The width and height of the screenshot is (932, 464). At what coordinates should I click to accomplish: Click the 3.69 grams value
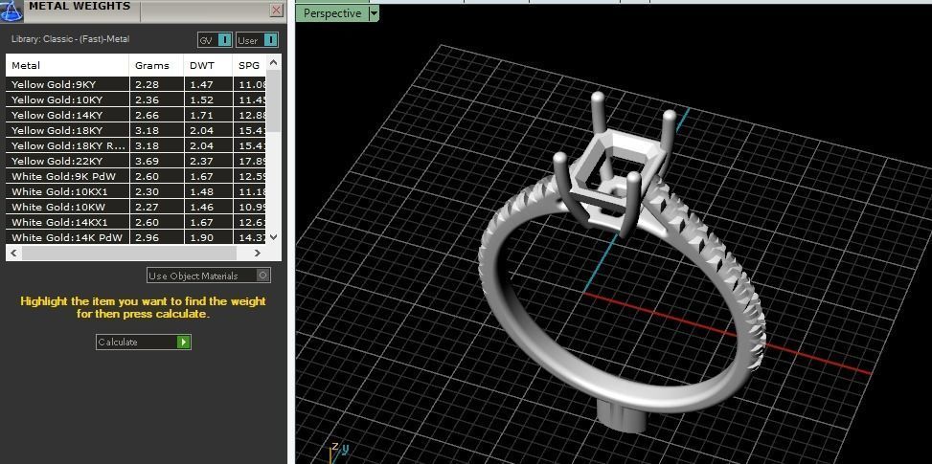click(147, 161)
